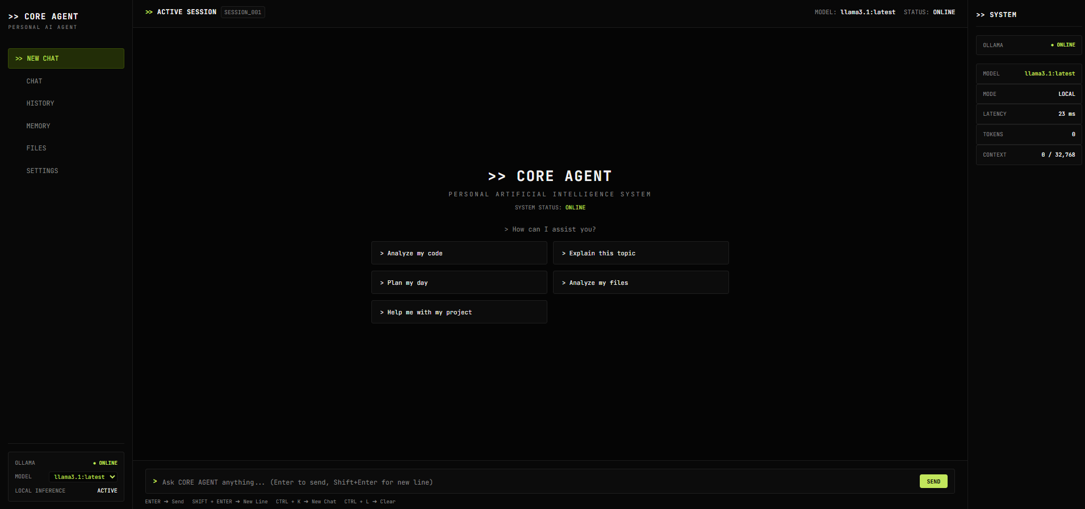Choose the 'Analyze my code' suggestion
1085x509 pixels.
tap(459, 253)
